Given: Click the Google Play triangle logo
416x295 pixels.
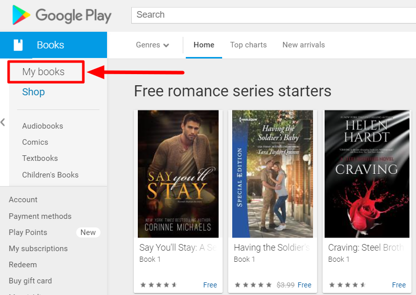Looking at the screenshot, I should click(x=19, y=15).
